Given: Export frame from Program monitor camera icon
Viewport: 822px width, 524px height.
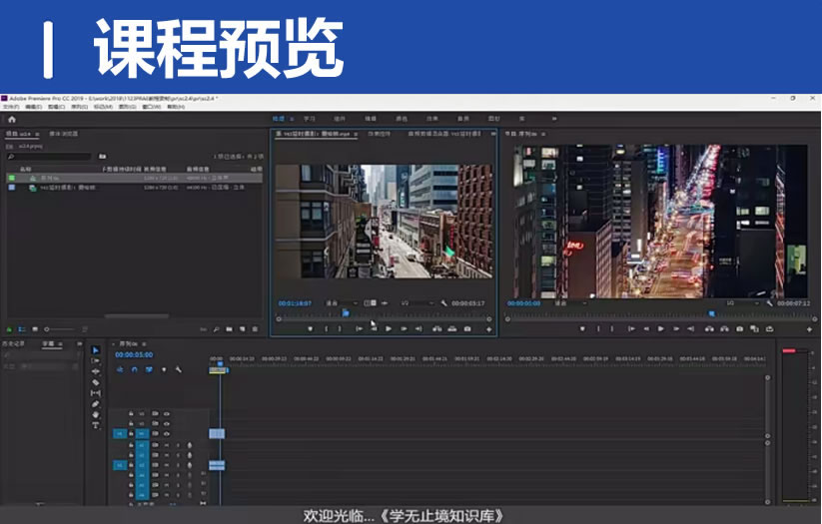Looking at the screenshot, I should tap(739, 329).
